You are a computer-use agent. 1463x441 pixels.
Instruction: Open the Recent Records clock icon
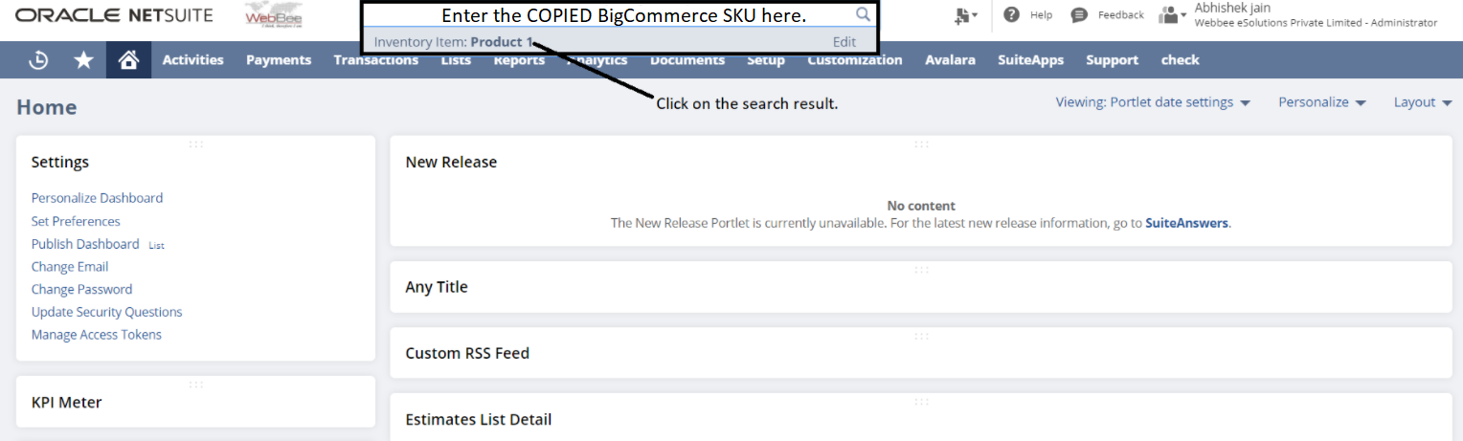[38, 60]
